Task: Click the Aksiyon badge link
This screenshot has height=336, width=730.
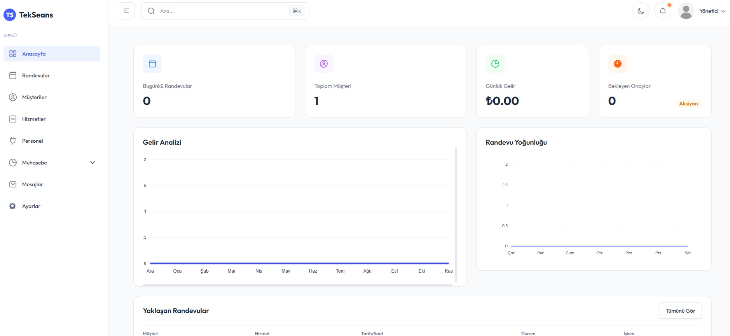Action: coord(688,103)
